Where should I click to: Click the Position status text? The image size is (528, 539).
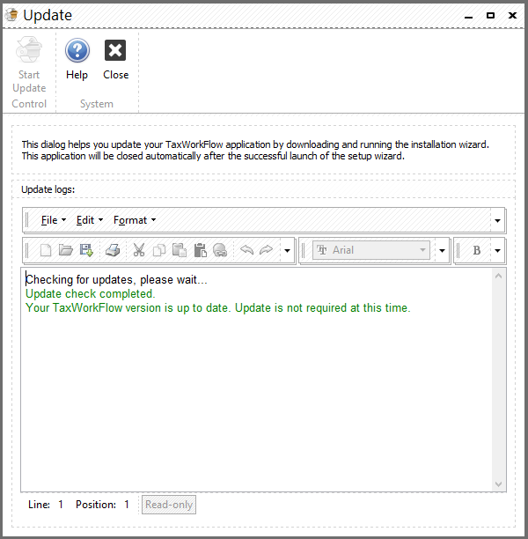pyautogui.click(x=102, y=505)
